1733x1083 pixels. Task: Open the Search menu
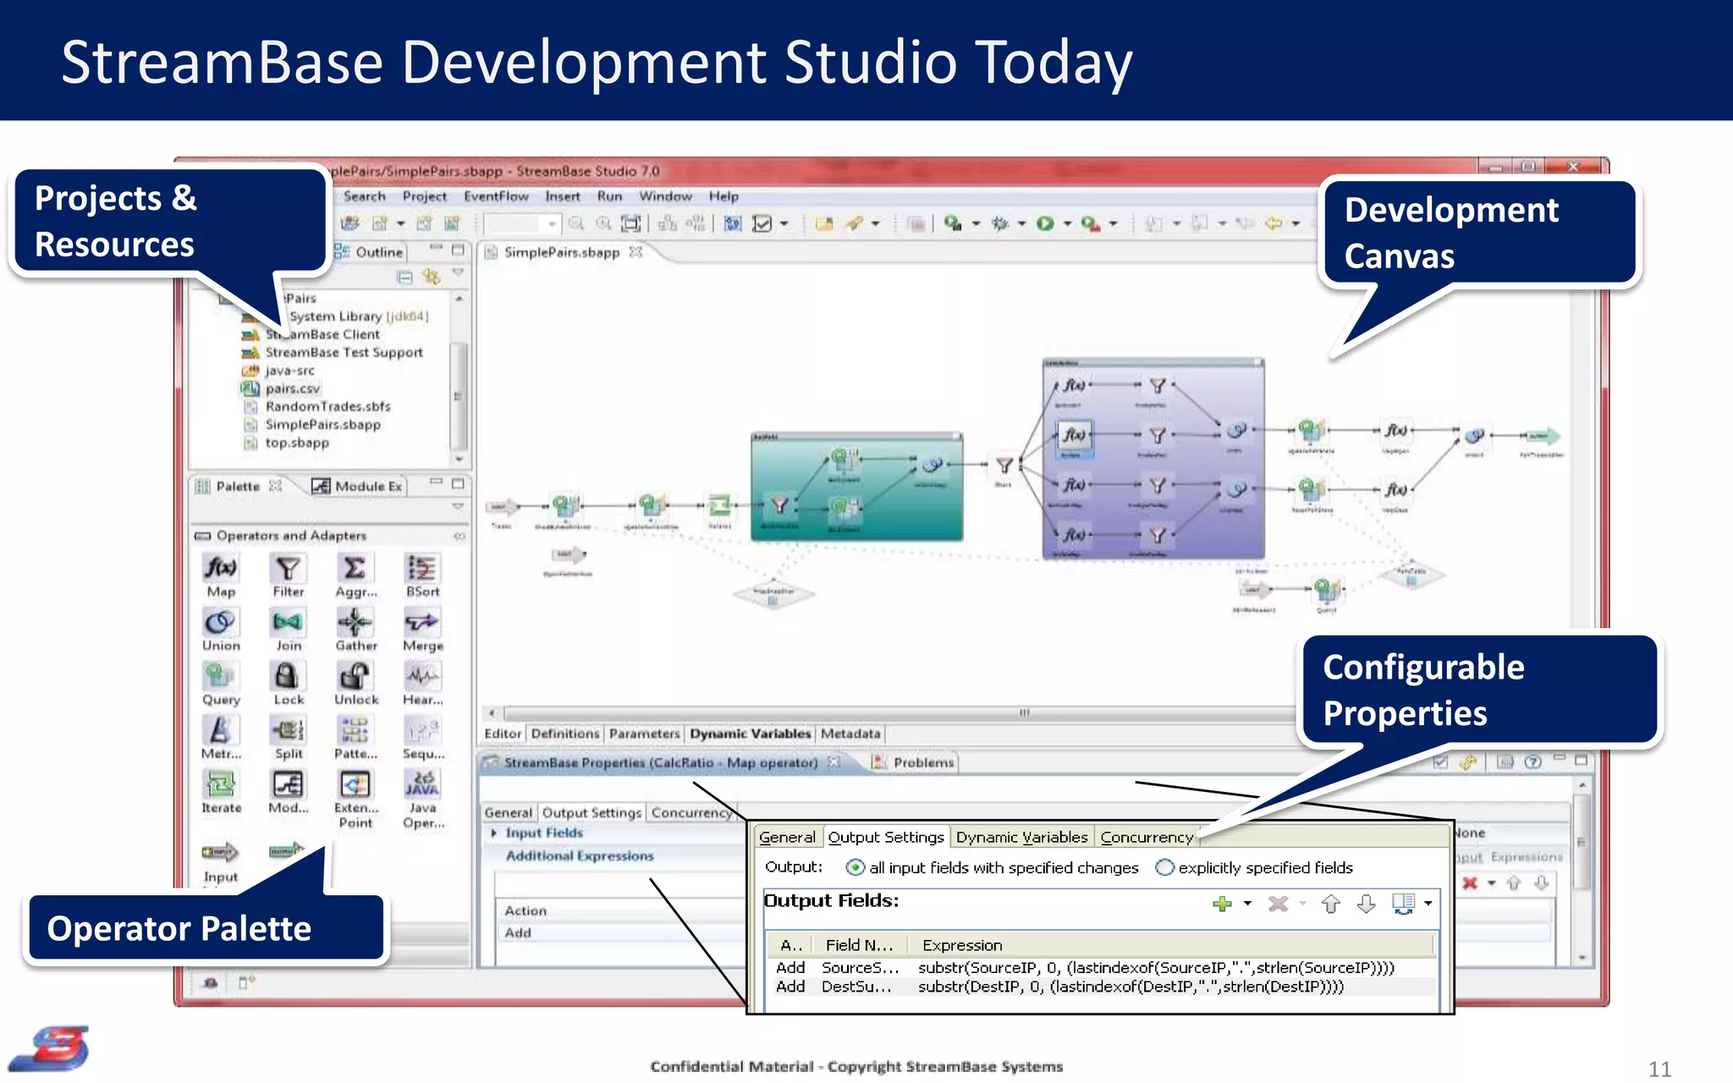coord(365,196)
